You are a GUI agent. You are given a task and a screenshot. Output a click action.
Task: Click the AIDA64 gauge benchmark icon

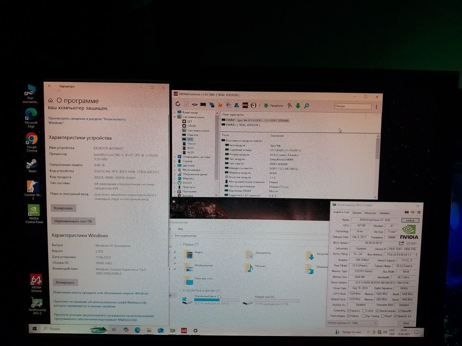click(x=253, y=105)
